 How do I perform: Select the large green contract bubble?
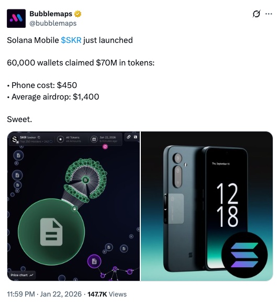(51, 232)
